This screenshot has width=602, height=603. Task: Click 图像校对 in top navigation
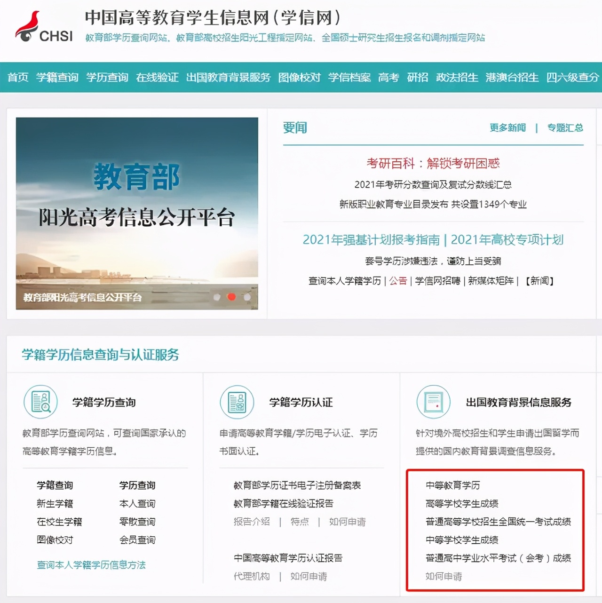300,78
